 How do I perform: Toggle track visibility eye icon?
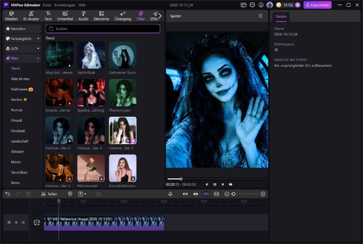point(16,222)
